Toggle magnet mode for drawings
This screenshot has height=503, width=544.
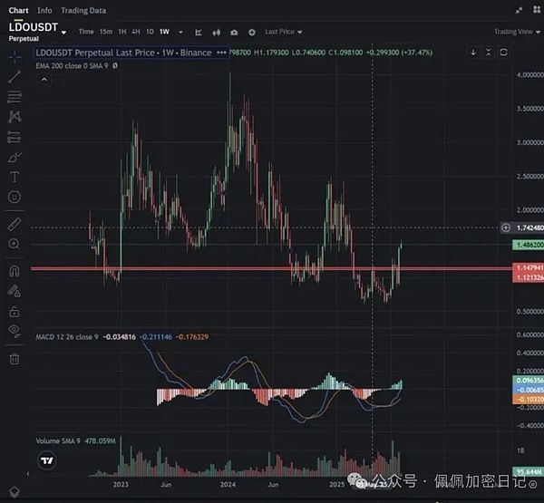14,270
